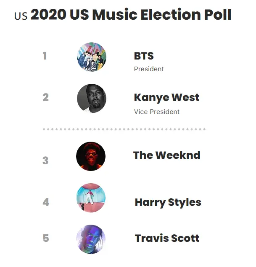Select The Weeknd name text

(167, 155)
